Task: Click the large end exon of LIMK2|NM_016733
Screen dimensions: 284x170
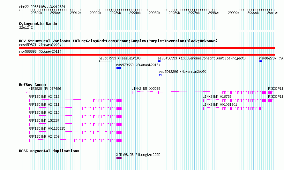Action: point(264,100)
